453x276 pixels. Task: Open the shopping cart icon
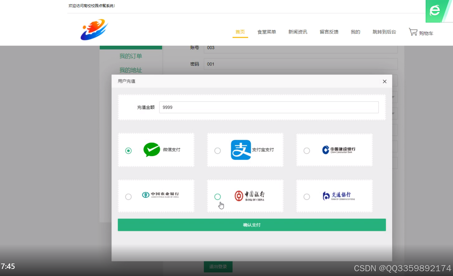[413, 32]
